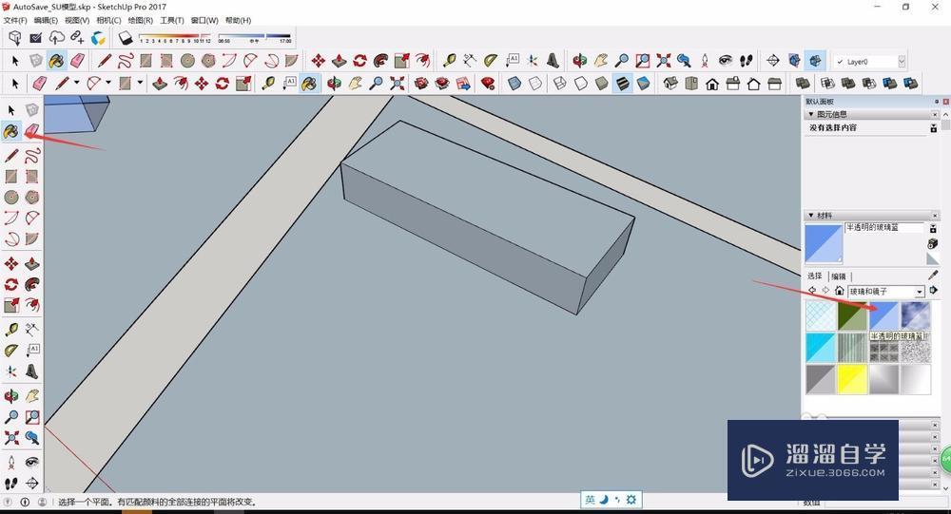This screenshot has height=514, width=951.
Task: Select the Polygon tool in left toolbar
Action: click(x=32, y=197)
